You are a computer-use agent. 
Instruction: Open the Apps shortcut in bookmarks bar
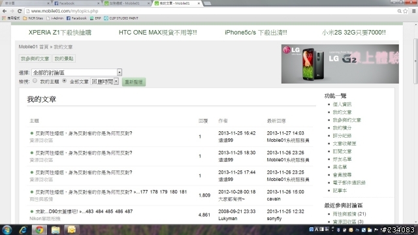point(10,18)
